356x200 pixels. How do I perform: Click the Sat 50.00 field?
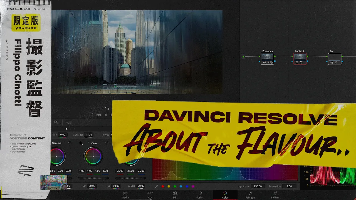[92, 186]
